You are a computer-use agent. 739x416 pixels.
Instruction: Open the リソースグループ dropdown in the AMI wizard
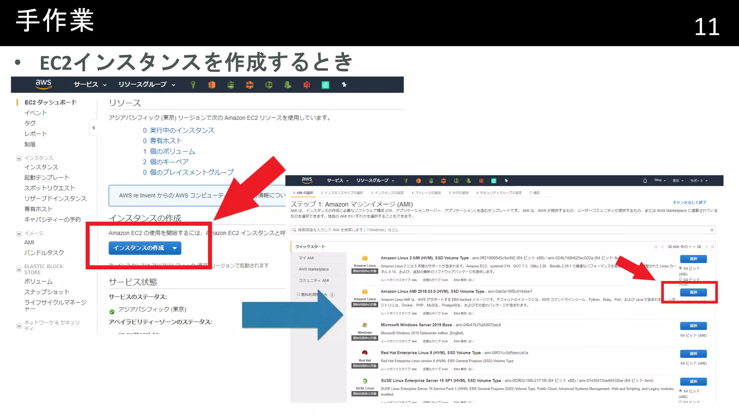click(375, 181)
